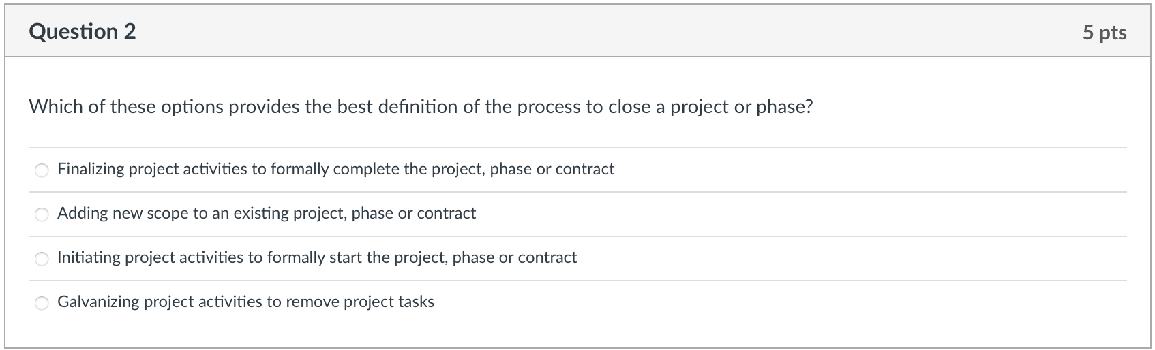The width and height of the screenshot is (1155, 350).
Task: Click the 'Initiating project activities to formally start' text
Action: [317, 257]
